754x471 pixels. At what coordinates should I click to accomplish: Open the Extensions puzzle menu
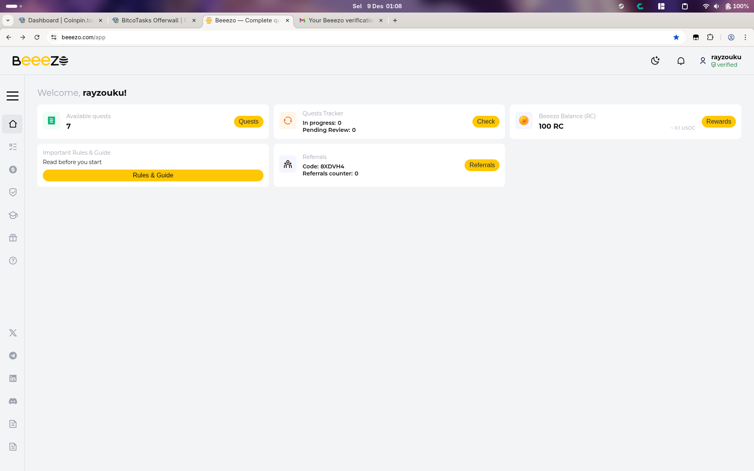(x=710, y=37)
